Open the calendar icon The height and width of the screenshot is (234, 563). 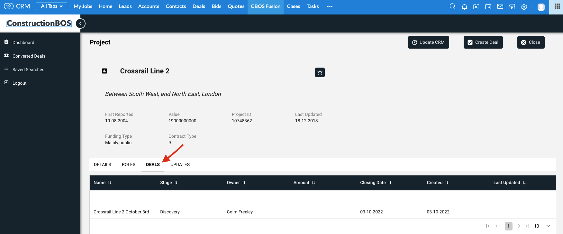(488, 6)
